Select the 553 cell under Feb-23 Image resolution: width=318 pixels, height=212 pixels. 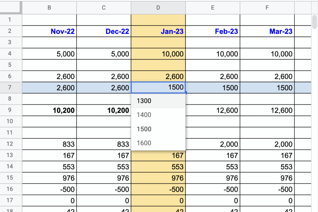click(x=213, y=167)
